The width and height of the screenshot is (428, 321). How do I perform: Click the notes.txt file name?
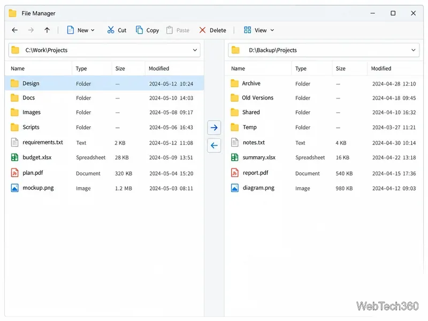(254, 142)
